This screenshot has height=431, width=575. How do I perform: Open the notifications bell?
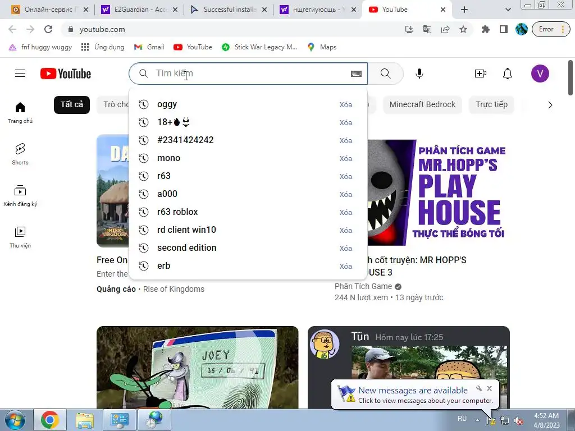[507, 74]
